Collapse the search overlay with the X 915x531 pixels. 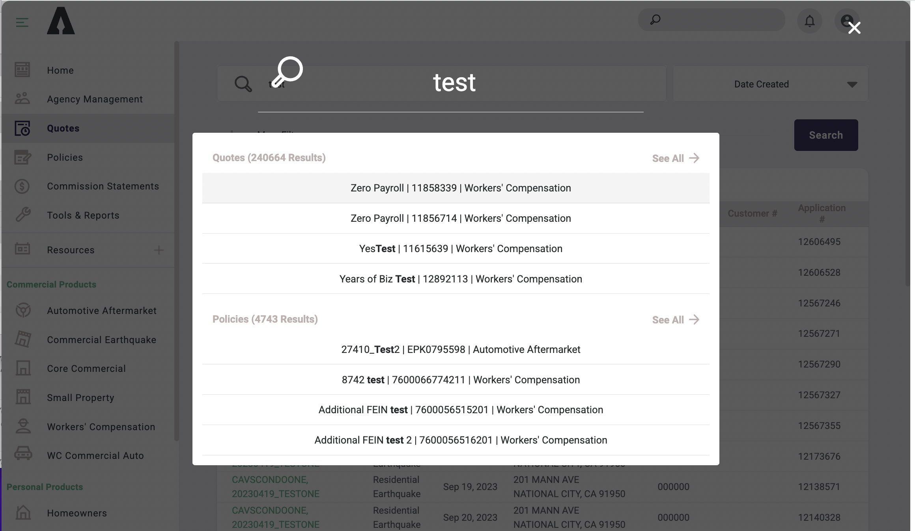(x=854, y=28)
